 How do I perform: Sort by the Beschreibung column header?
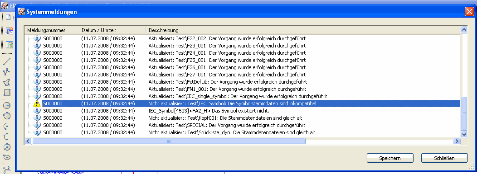point(303,30)
